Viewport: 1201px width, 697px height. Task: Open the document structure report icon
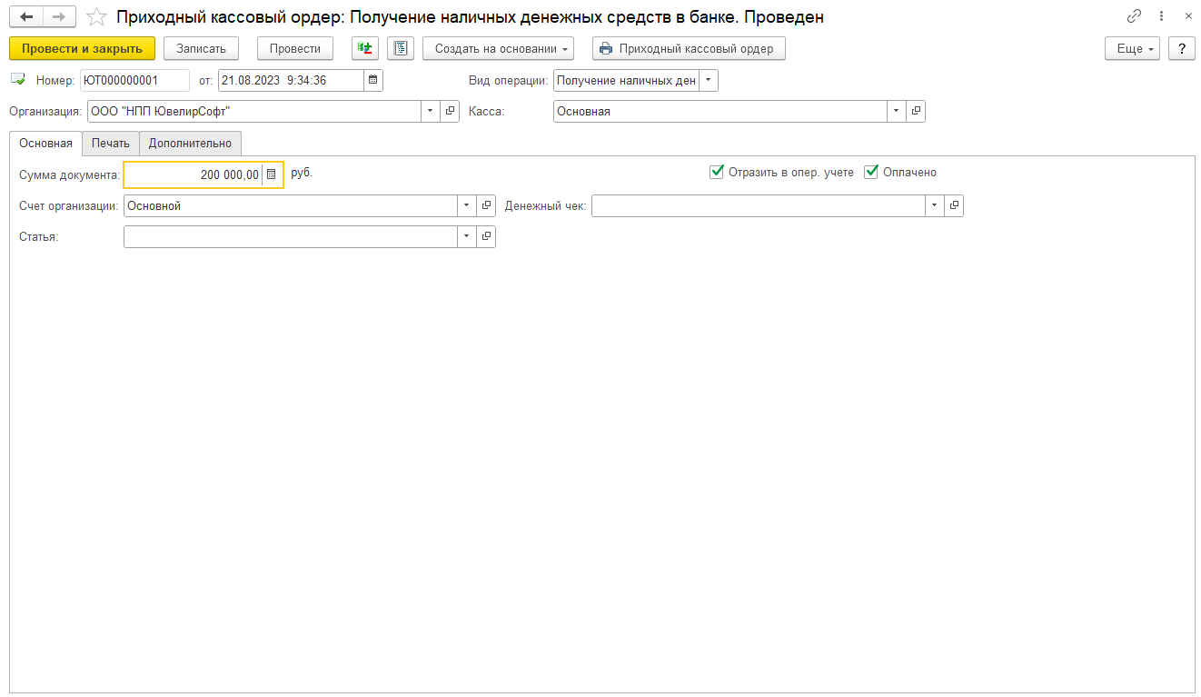pos(401,48)
